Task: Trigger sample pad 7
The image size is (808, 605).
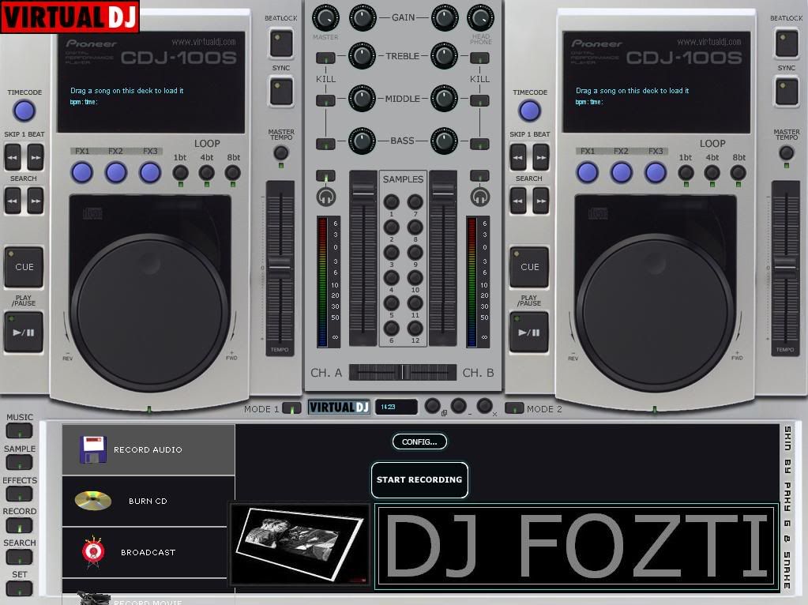Action: coord(415,201)
